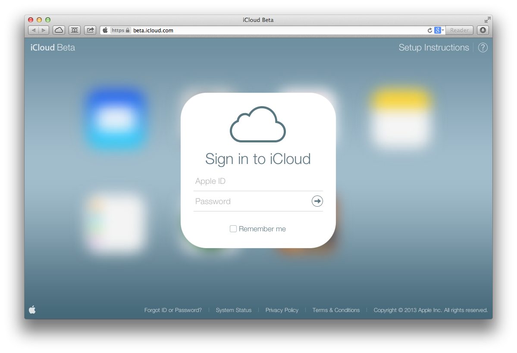This screenshot has height=353, width=517.
Task: Click the forward navigation arrow
Action: pyautogui.click(x=43, y=30)
